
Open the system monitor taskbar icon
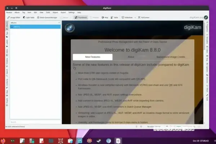(x=80, y=141)
